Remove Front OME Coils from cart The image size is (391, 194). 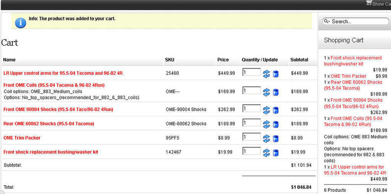[x=275, y=92]
